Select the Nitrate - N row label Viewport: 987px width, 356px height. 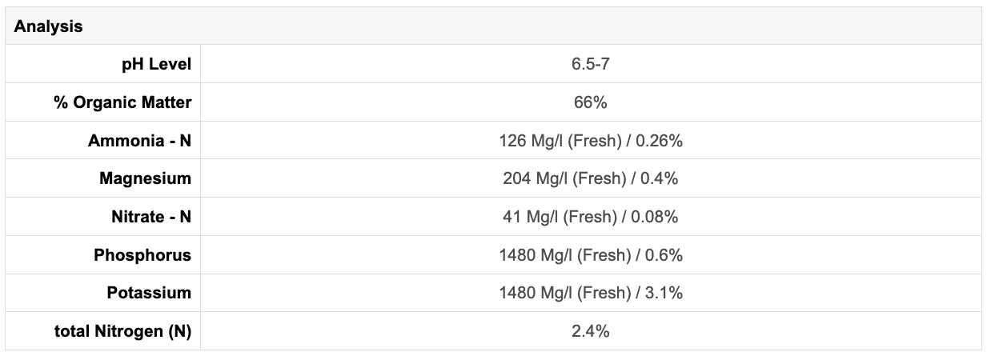[x=150, y=217]
